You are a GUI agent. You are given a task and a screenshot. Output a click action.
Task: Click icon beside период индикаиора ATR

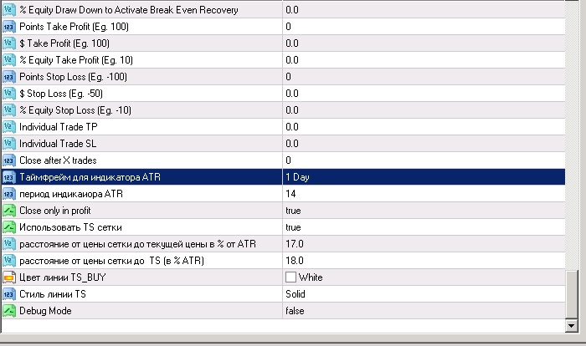coord(9,194)
